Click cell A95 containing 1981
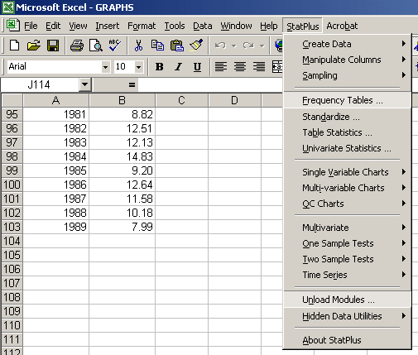The height and width of the screenshot is (355, 418). click(x=56, y=114)
